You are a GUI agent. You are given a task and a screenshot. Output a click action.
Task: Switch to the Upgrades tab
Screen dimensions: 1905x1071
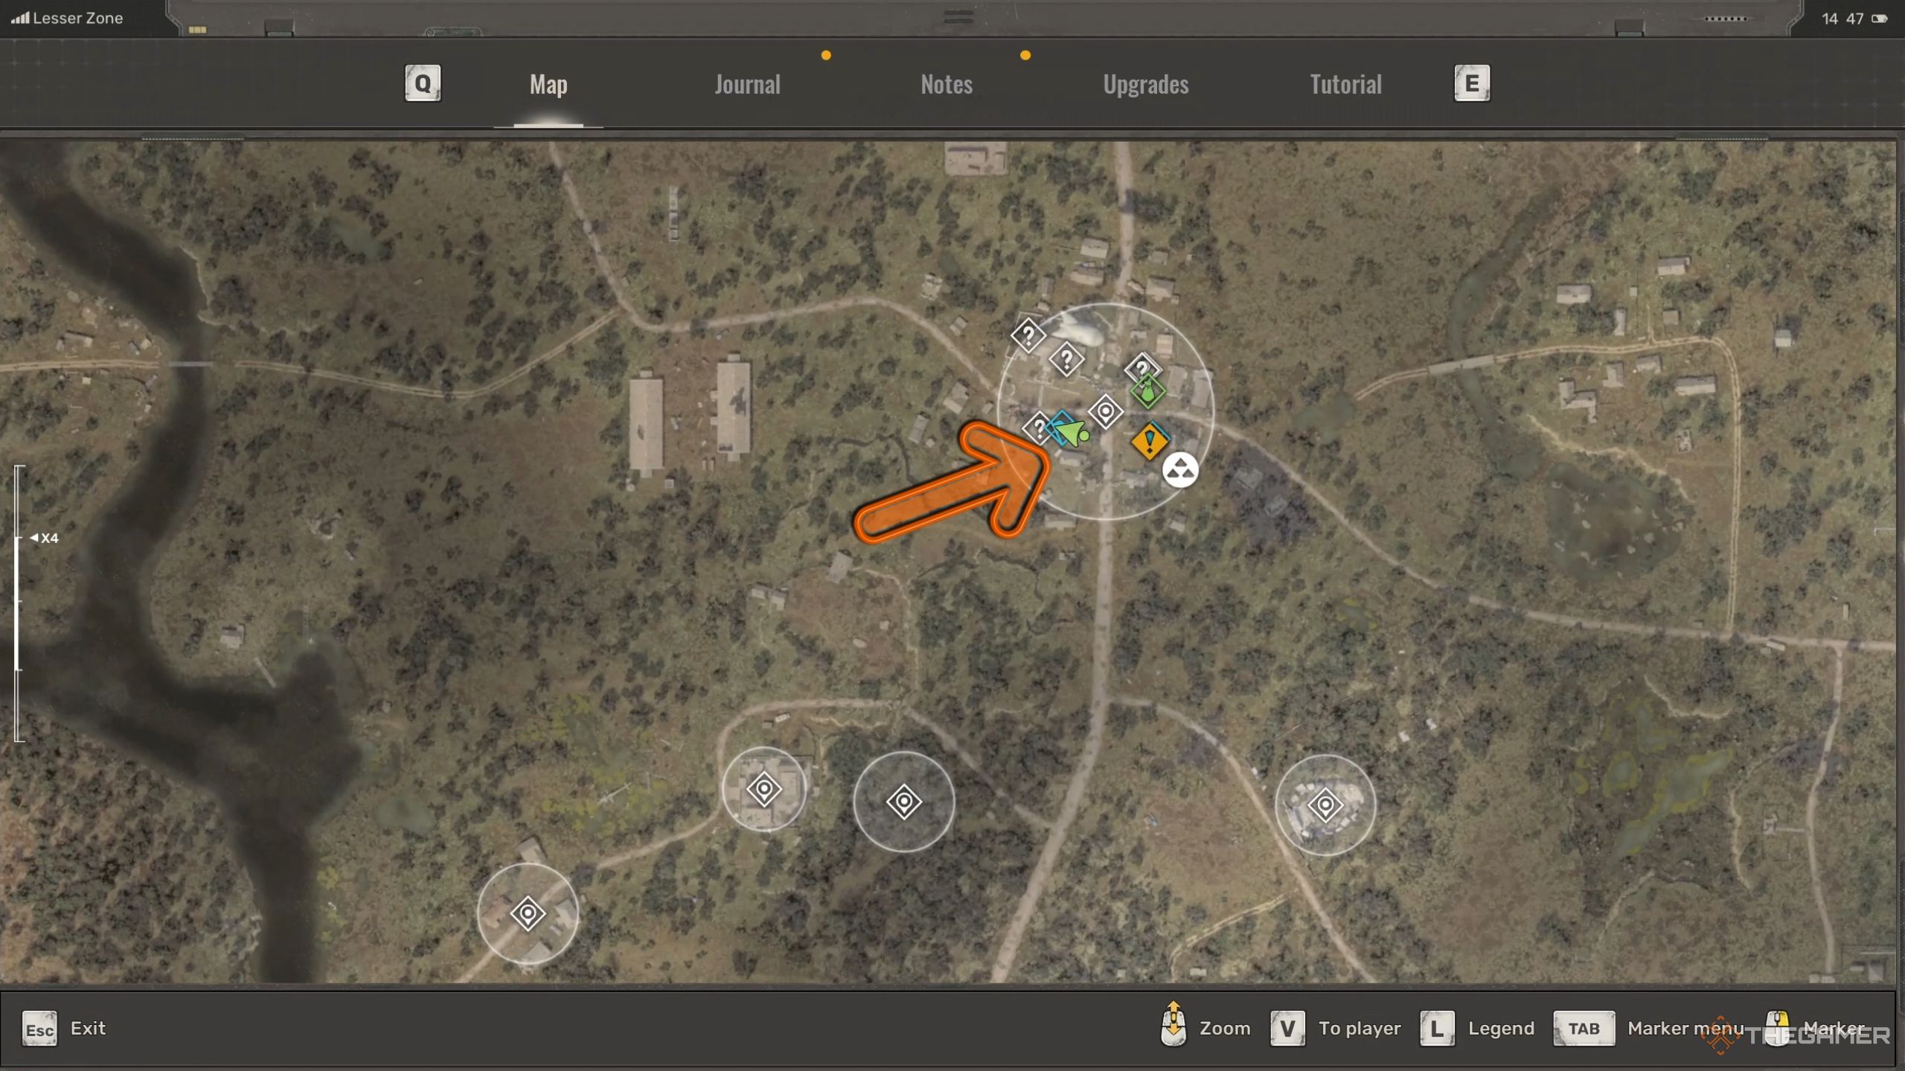tap(1144, 83)
